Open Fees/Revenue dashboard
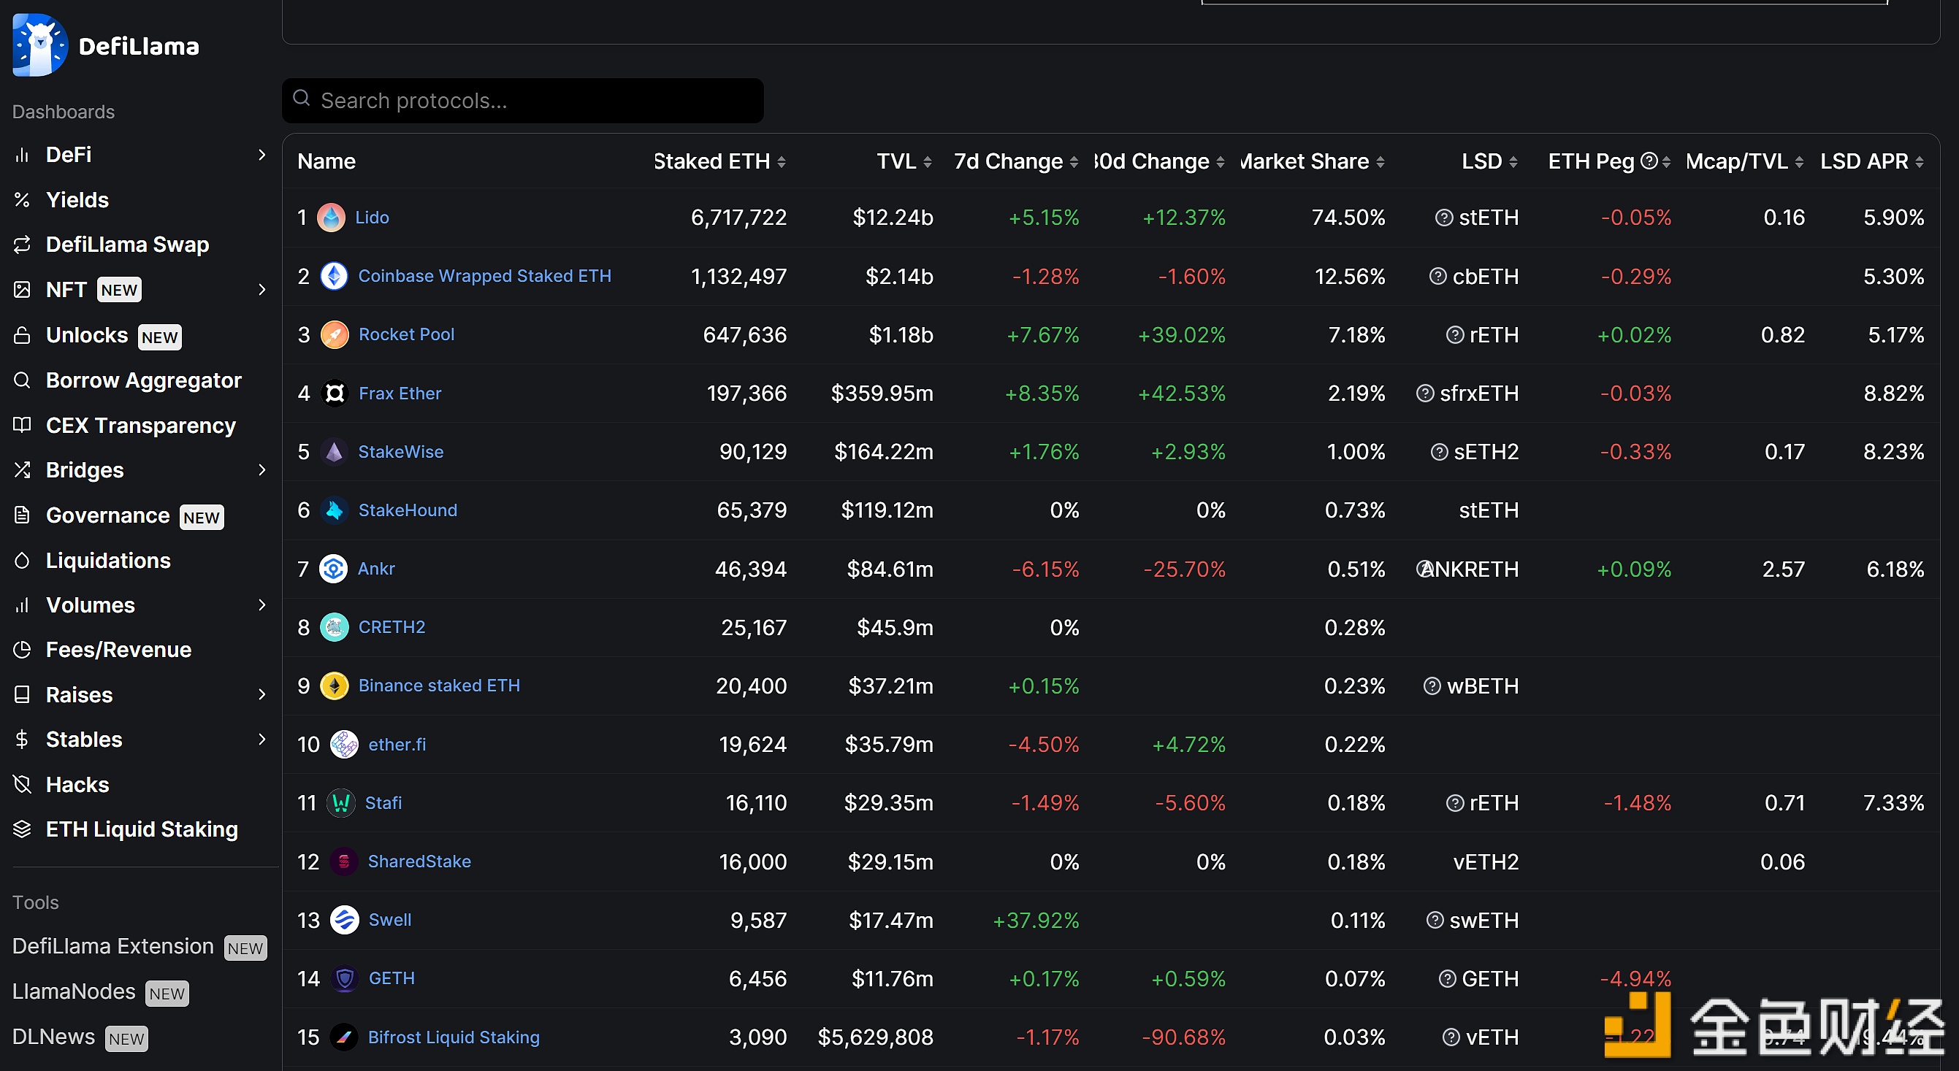The image size is (1959, 1071). click(x=118, y=650)
